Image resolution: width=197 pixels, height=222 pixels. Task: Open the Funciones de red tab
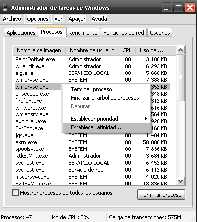(x=123, y=33)
